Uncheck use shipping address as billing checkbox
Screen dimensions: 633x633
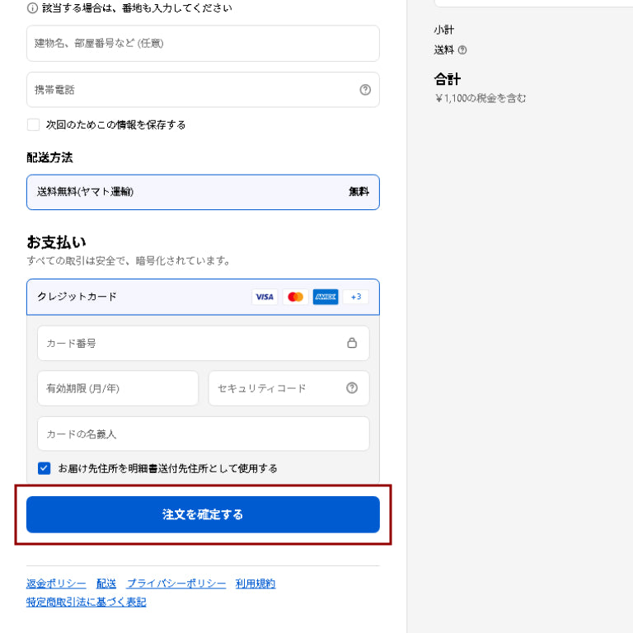tap(45, 468)
